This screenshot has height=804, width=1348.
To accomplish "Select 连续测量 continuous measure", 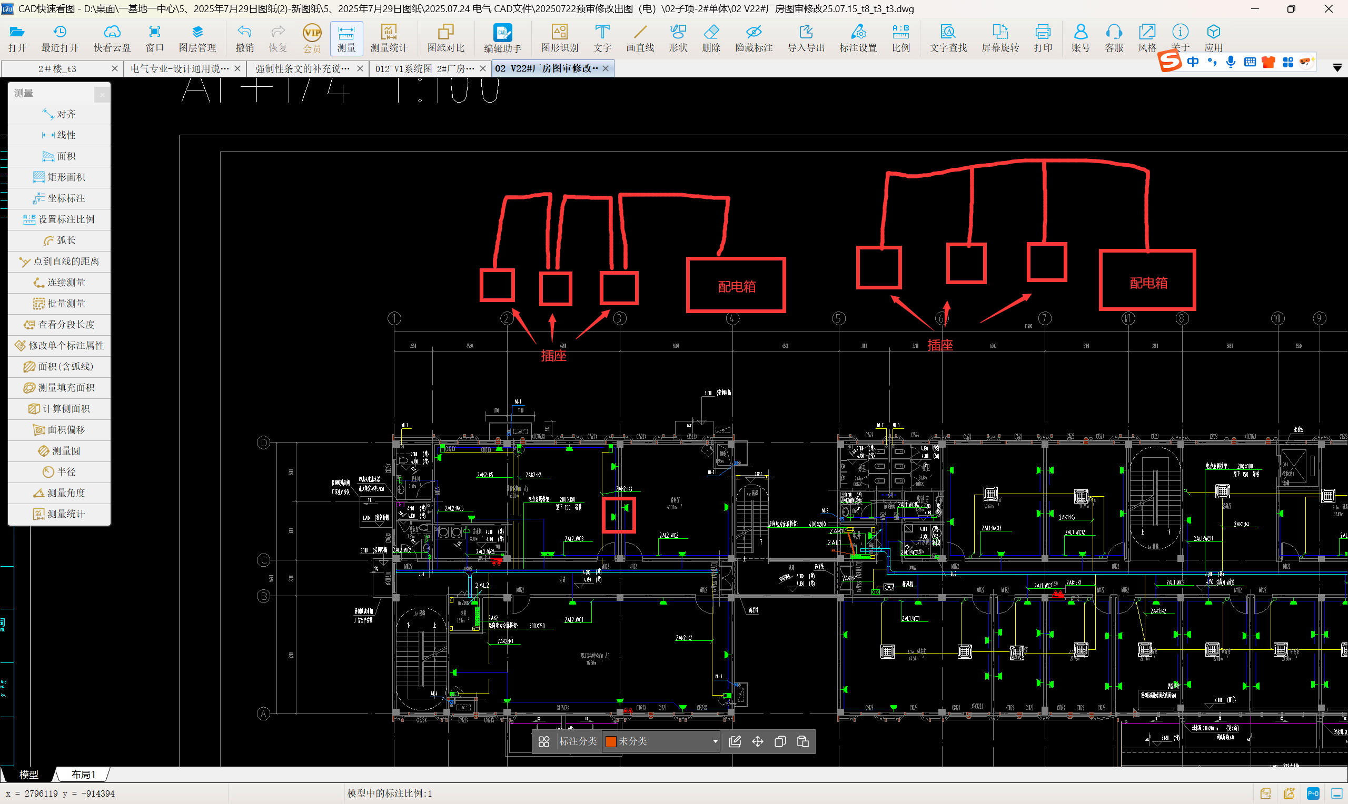I will (x=59, y=283).
